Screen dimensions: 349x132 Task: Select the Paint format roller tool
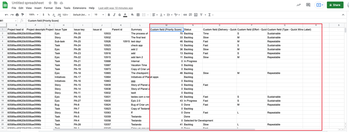click(x=22, y=15)
